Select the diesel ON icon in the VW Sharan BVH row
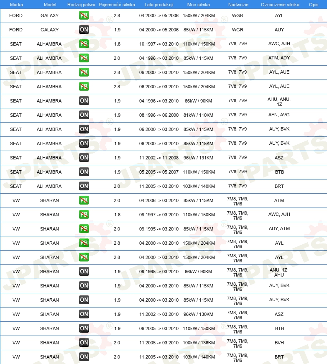 [x=84, y=342]
